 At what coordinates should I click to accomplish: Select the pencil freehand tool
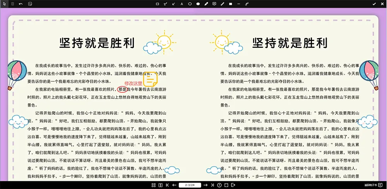coord(223,4)
